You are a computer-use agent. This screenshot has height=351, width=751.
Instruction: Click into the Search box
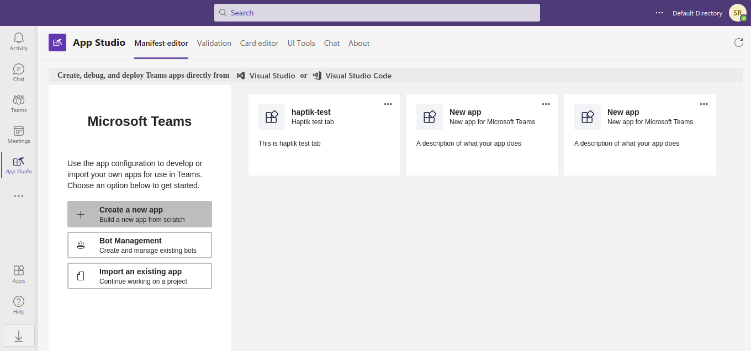[377, 13]
